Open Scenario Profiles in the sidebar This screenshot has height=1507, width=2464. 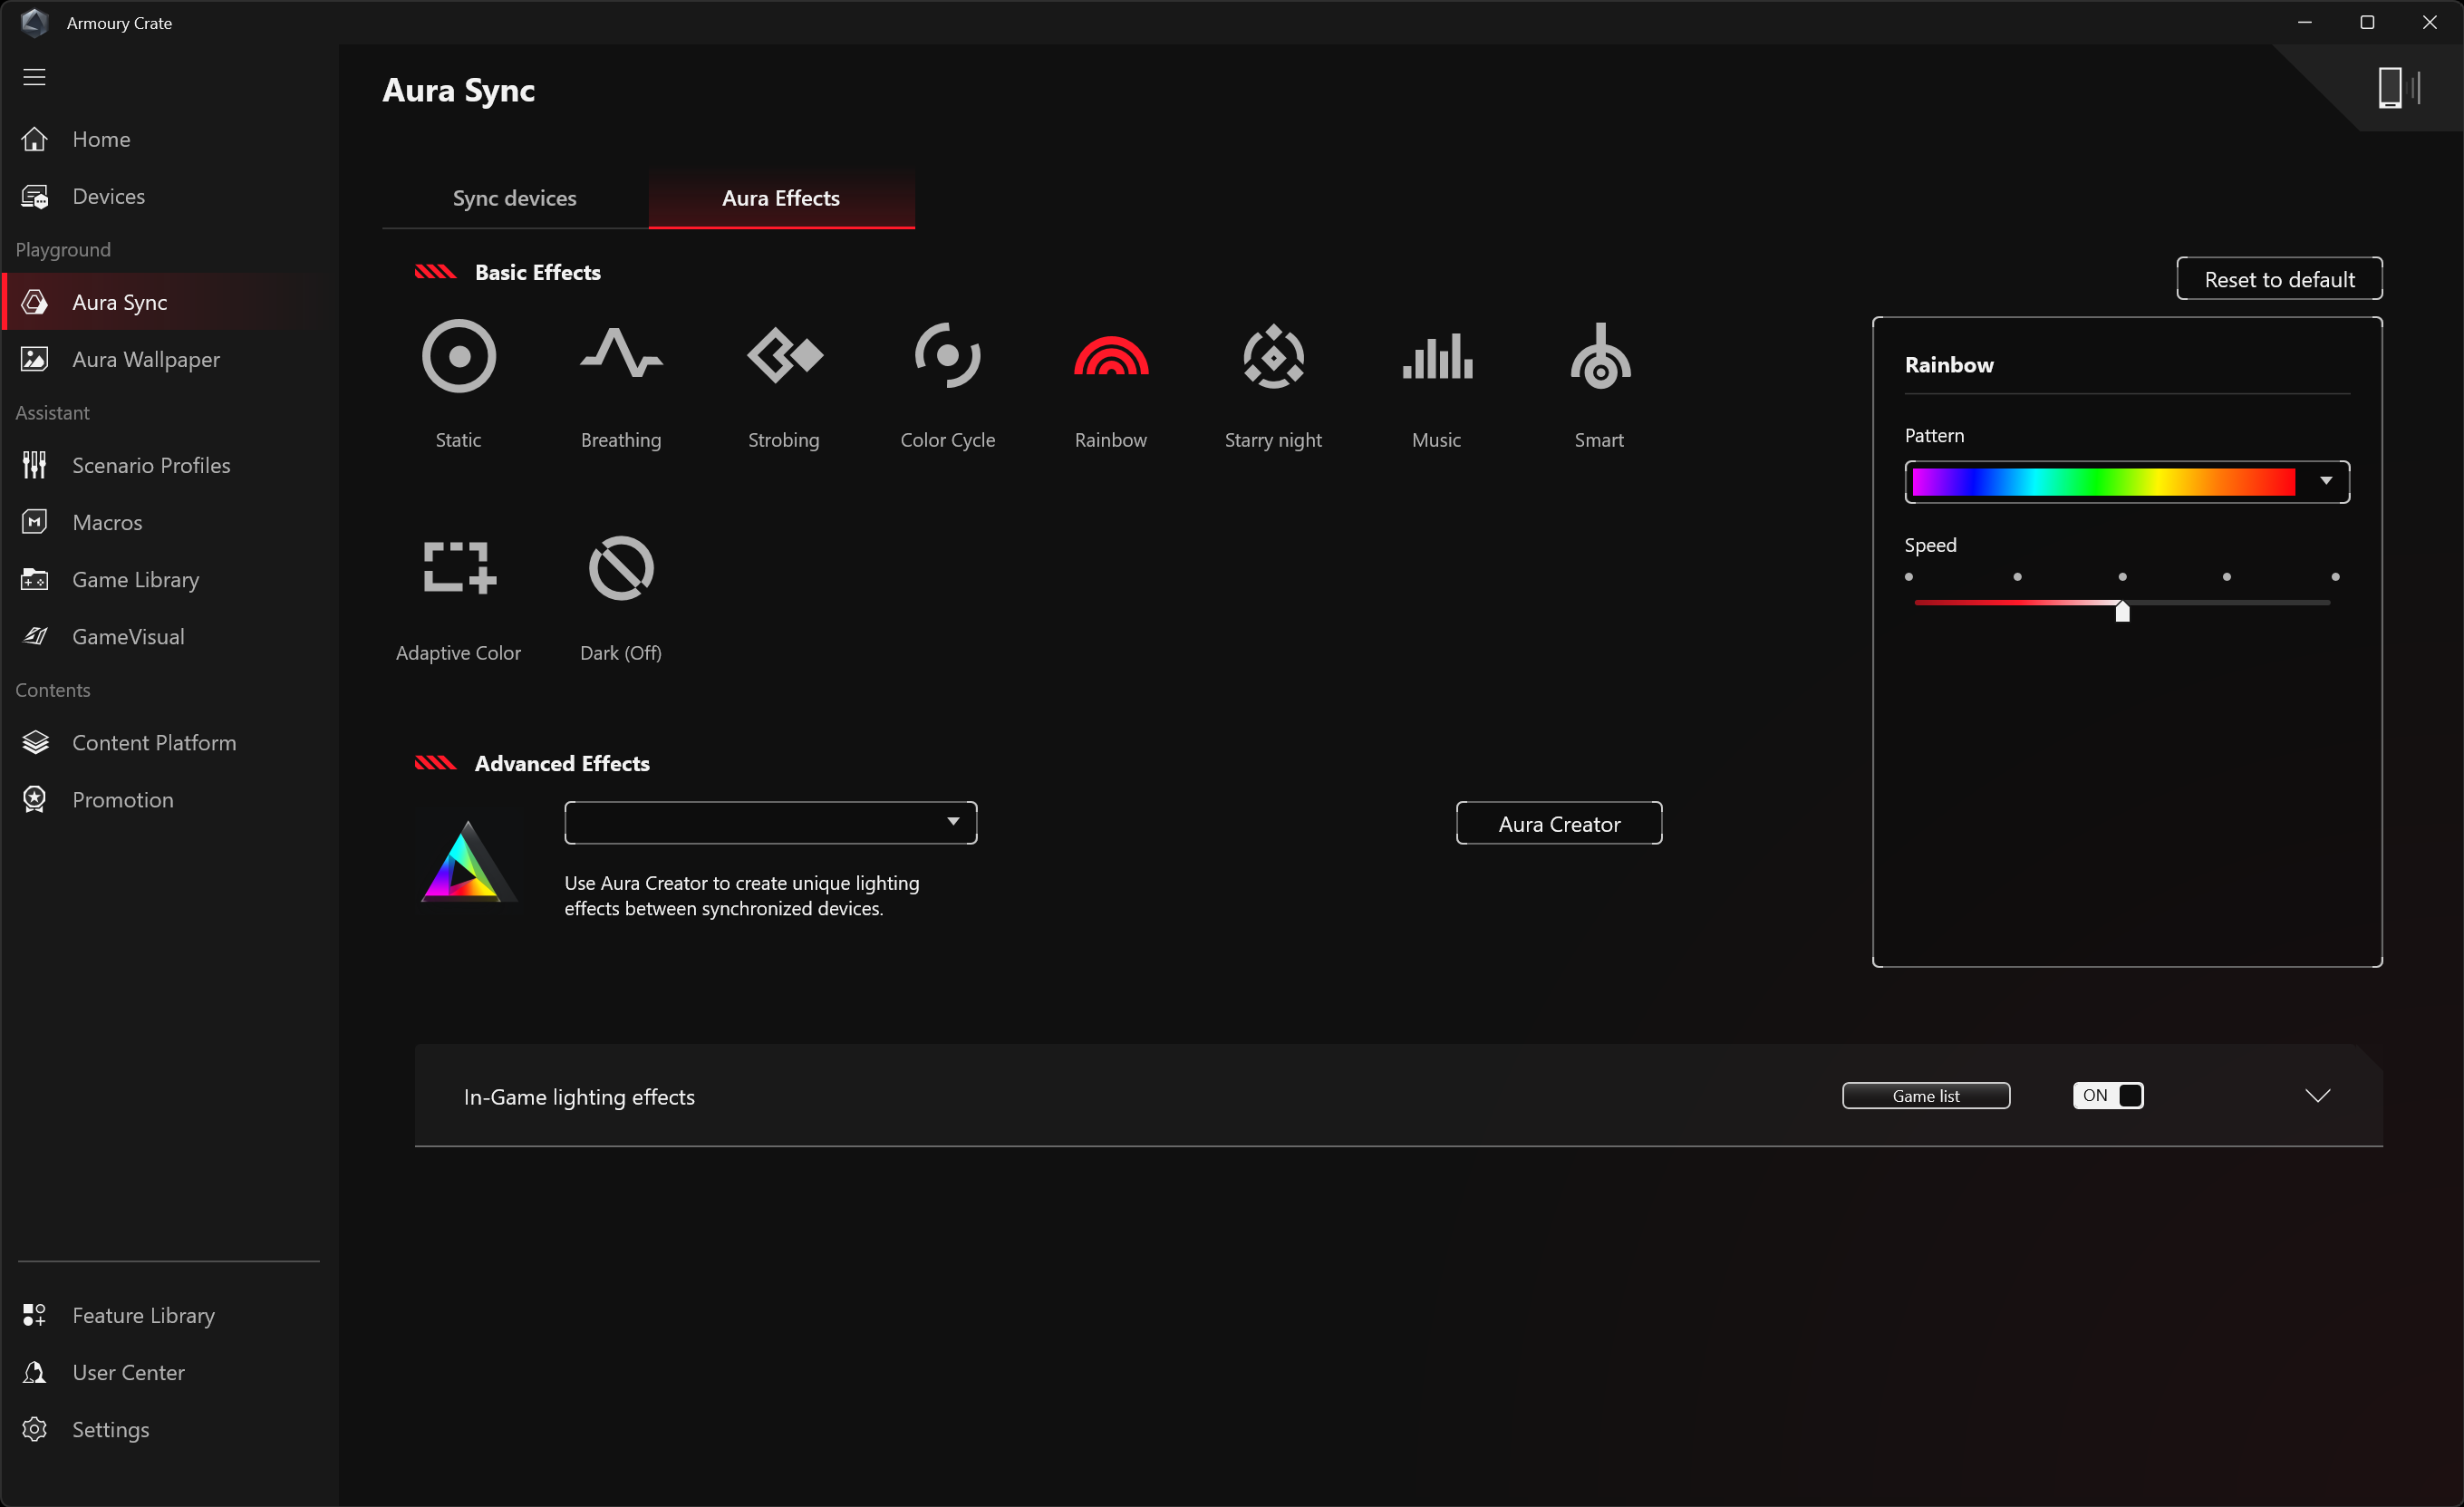pyautogui.click(x=151, y=465)
